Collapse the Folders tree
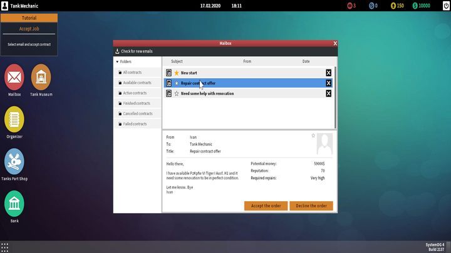The image size is (451, 253). pos(117,62)
